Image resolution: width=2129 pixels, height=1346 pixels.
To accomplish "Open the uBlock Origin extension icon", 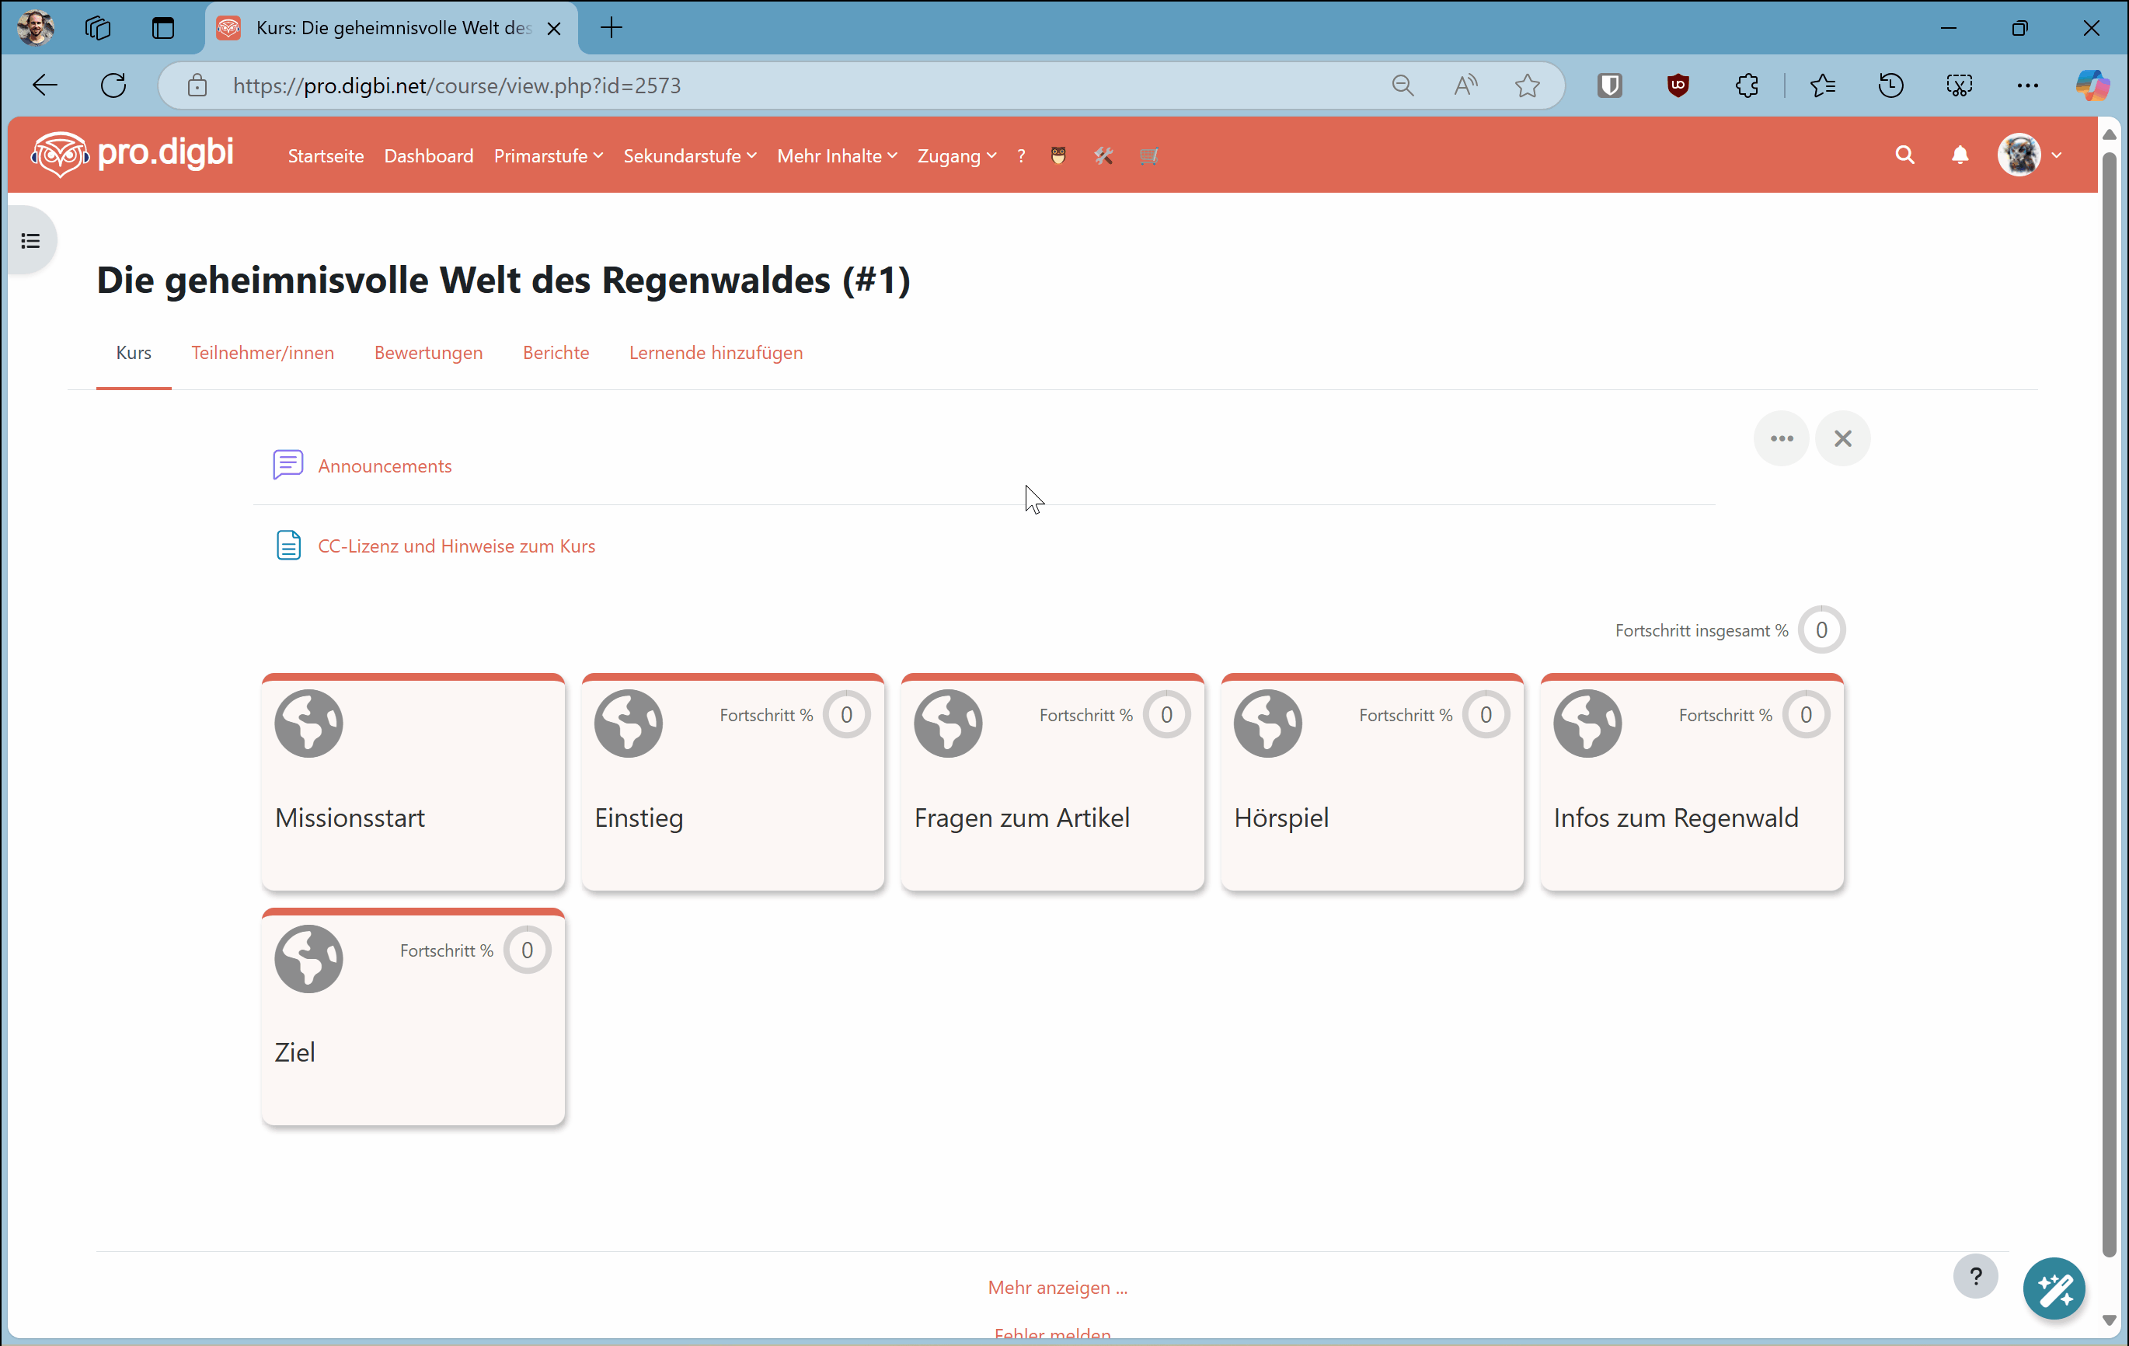I will [1678, 85].
